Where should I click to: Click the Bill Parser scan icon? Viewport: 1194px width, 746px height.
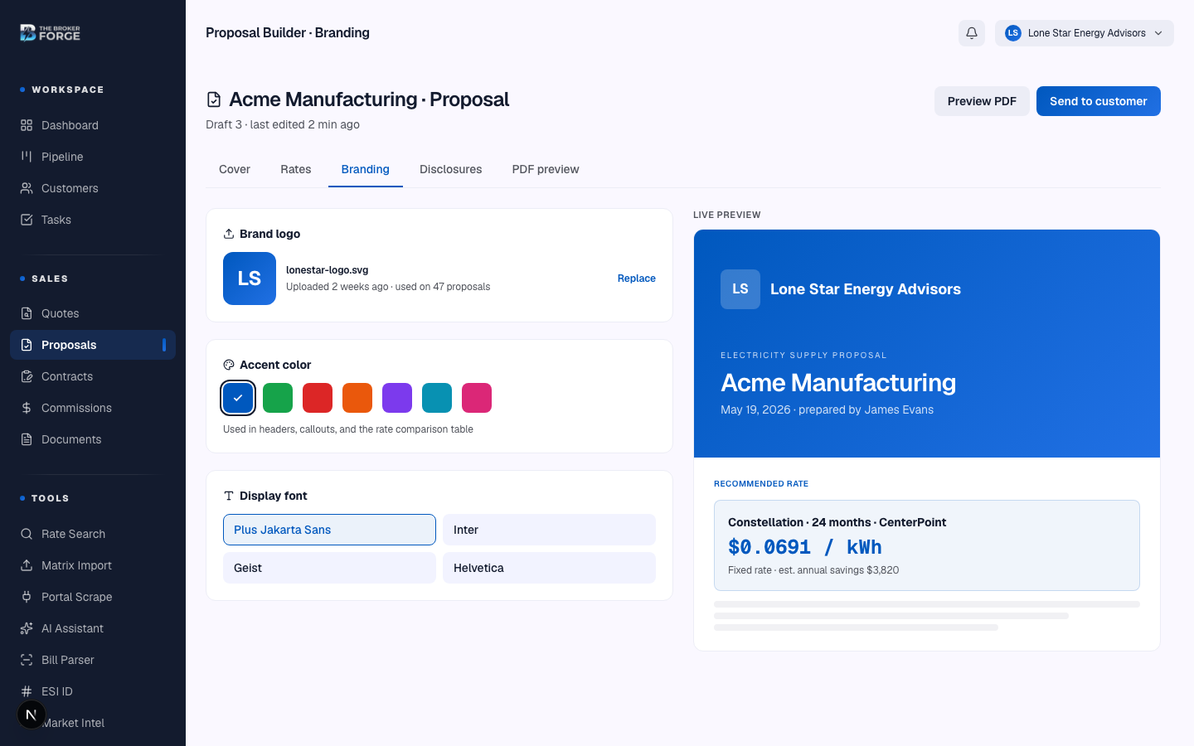27,660
